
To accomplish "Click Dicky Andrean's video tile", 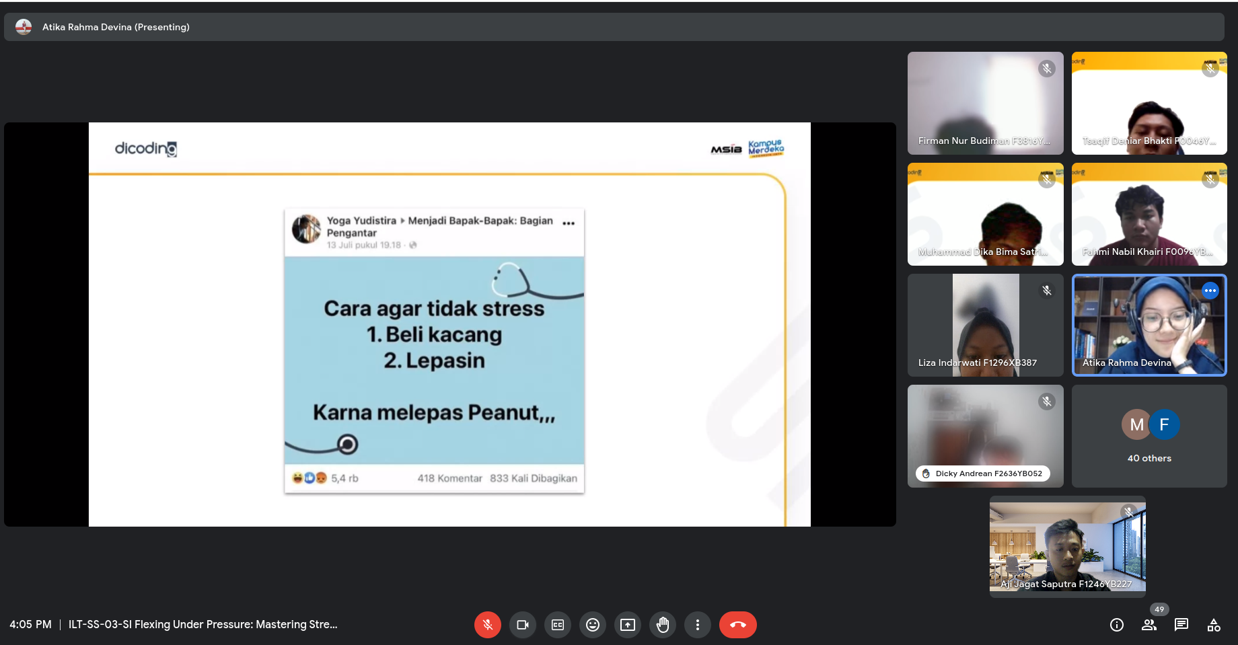I will 985,436.
